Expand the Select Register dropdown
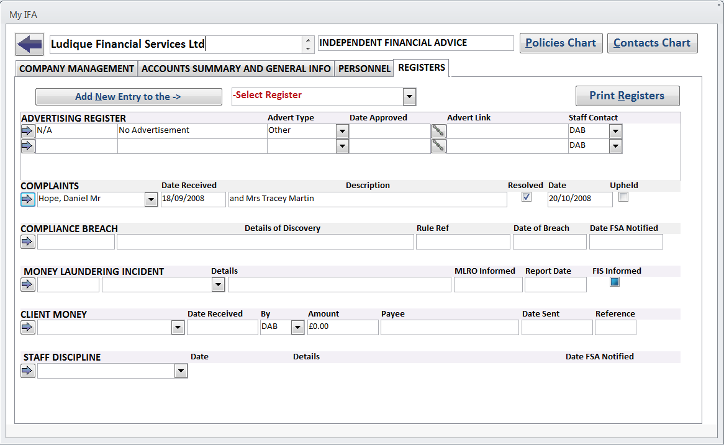This screenshot has width=724, height=445. click(409, 97)
